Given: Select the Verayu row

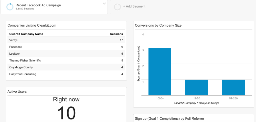Looking at the screenshot, I should tap(66, 40).
